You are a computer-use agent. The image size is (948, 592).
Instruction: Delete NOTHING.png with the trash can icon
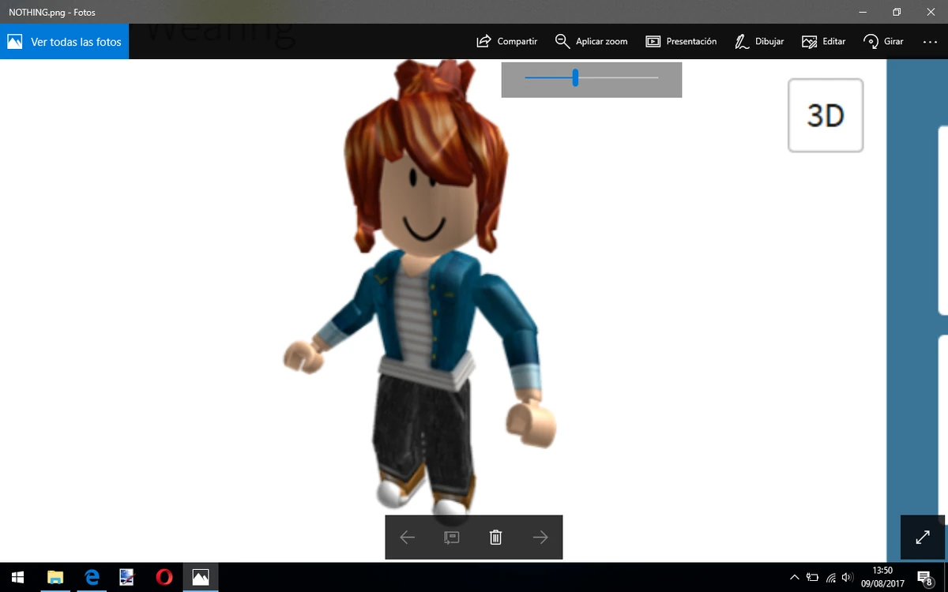(x=495, y=537)
